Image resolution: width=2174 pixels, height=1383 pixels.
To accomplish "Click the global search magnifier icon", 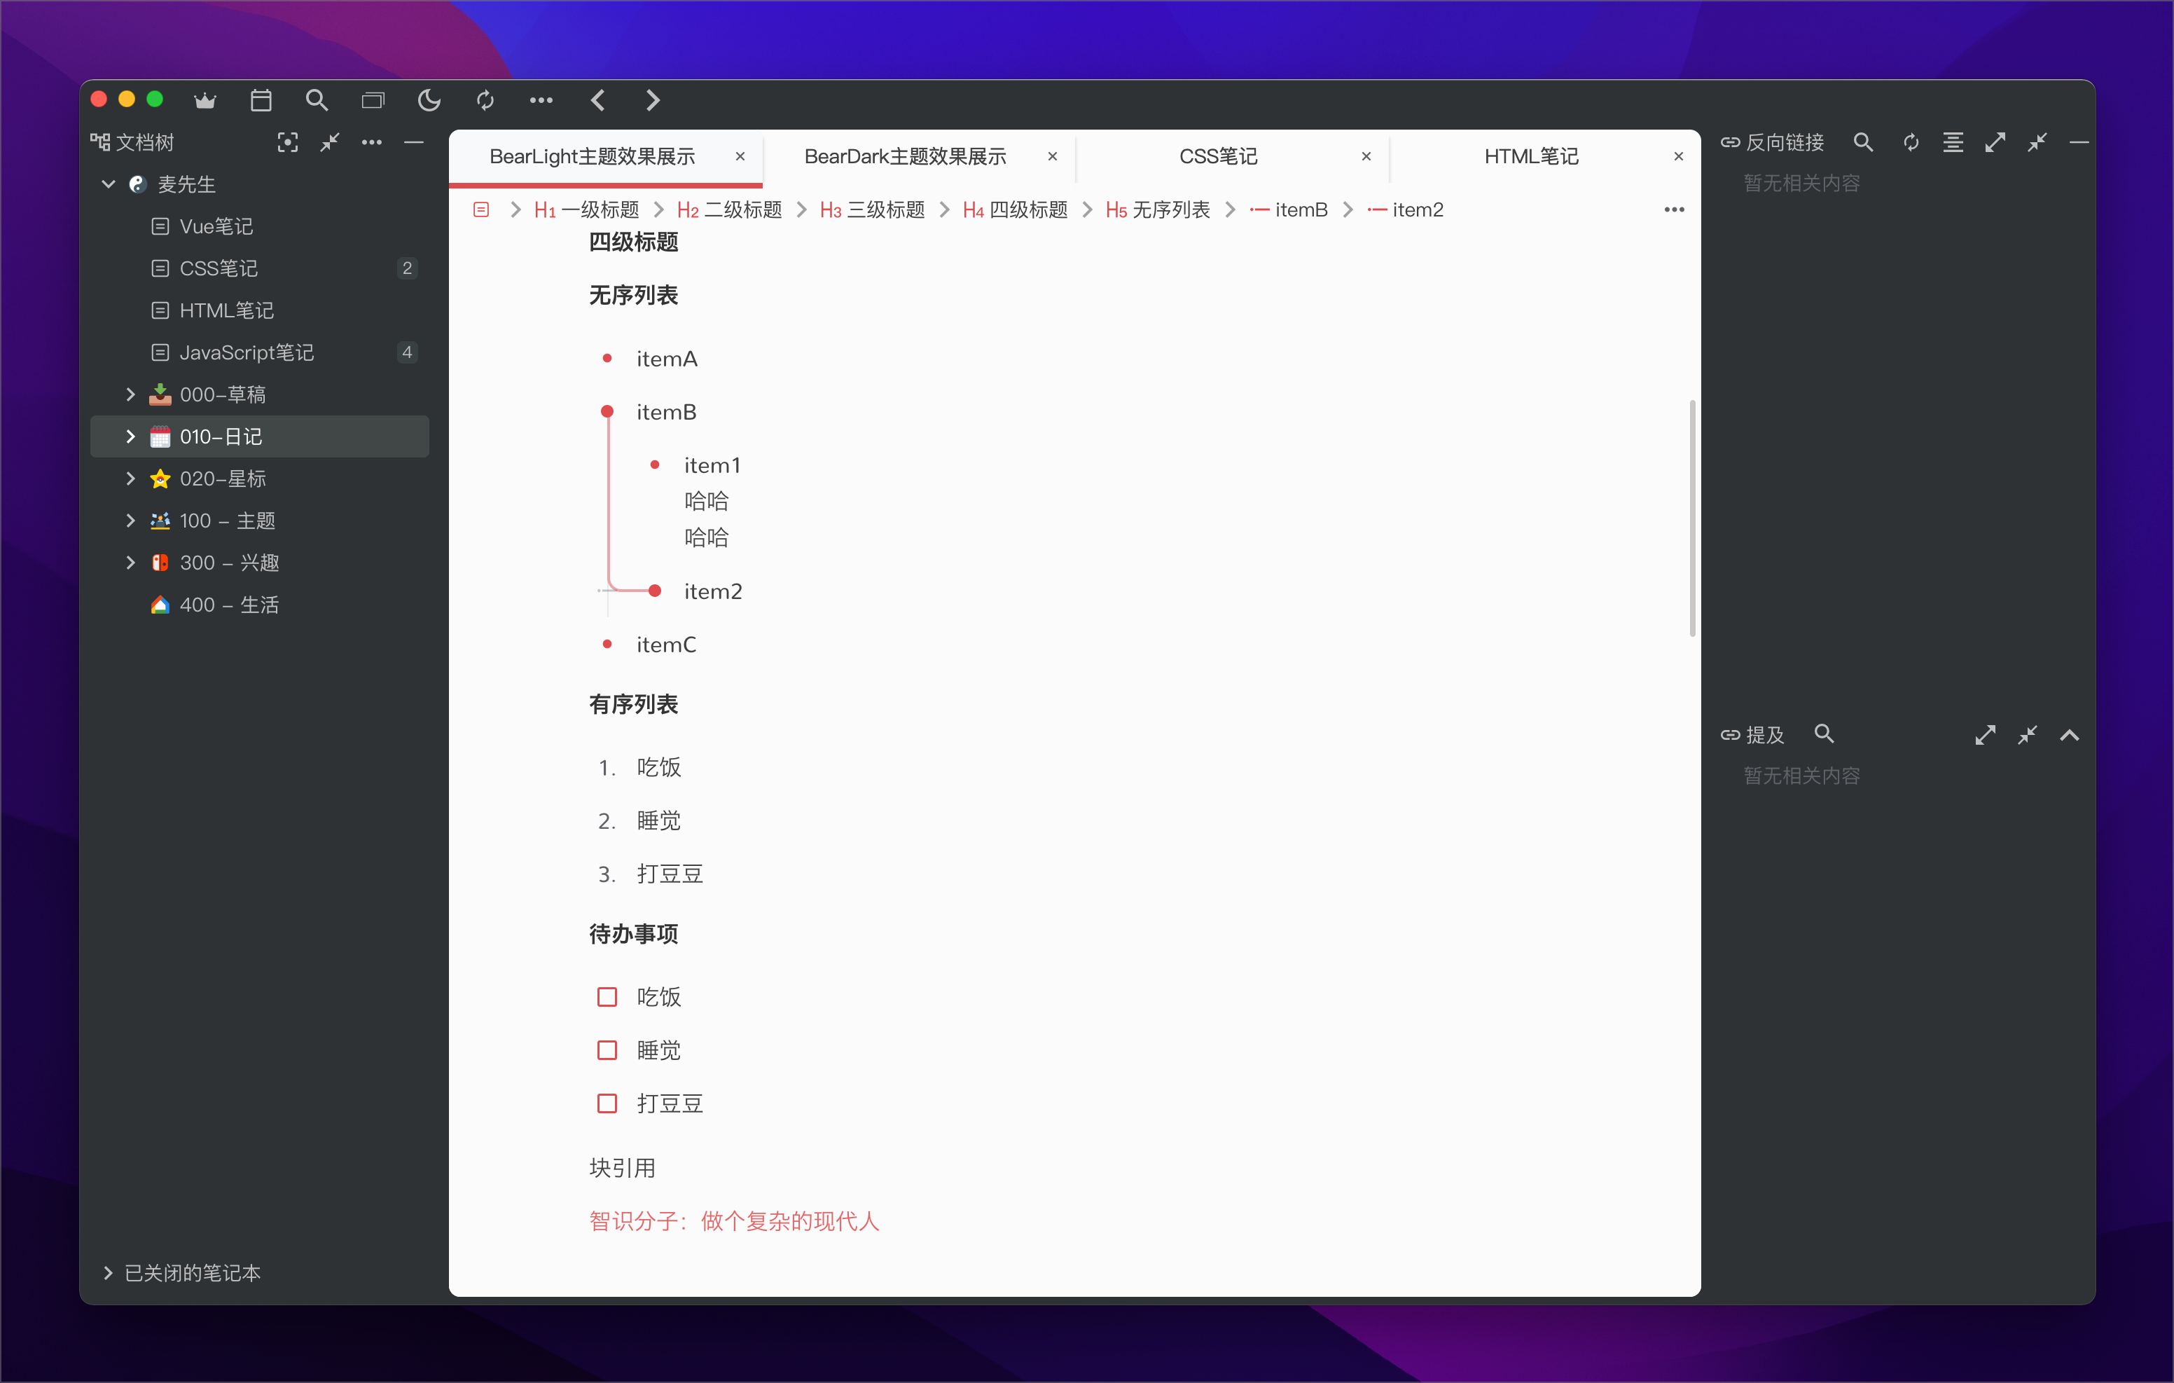I will (316, 100).
